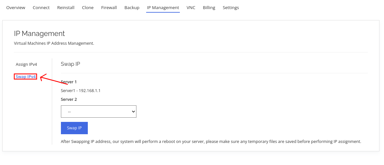Expand the Server 2 dropdown

(x=99, y=111)
